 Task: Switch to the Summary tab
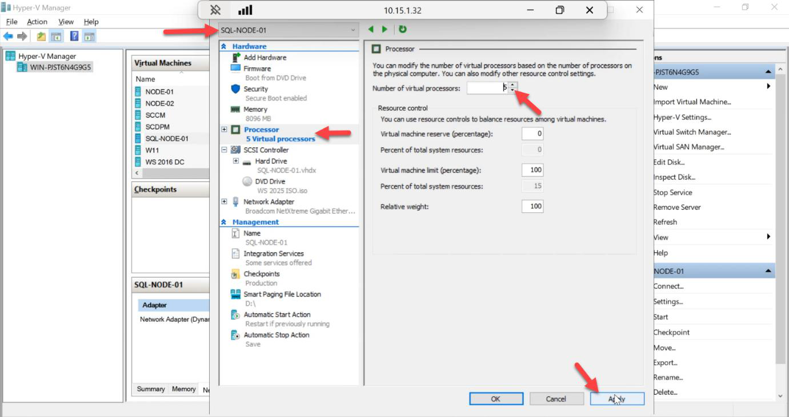(151, 389)
